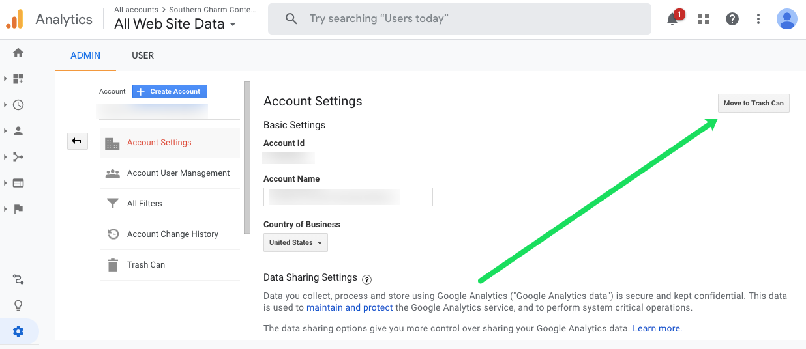Click the Move to Trash Can button
This screenshot has height=349, width=806.
pyautogui.click(x=753, y=103)
